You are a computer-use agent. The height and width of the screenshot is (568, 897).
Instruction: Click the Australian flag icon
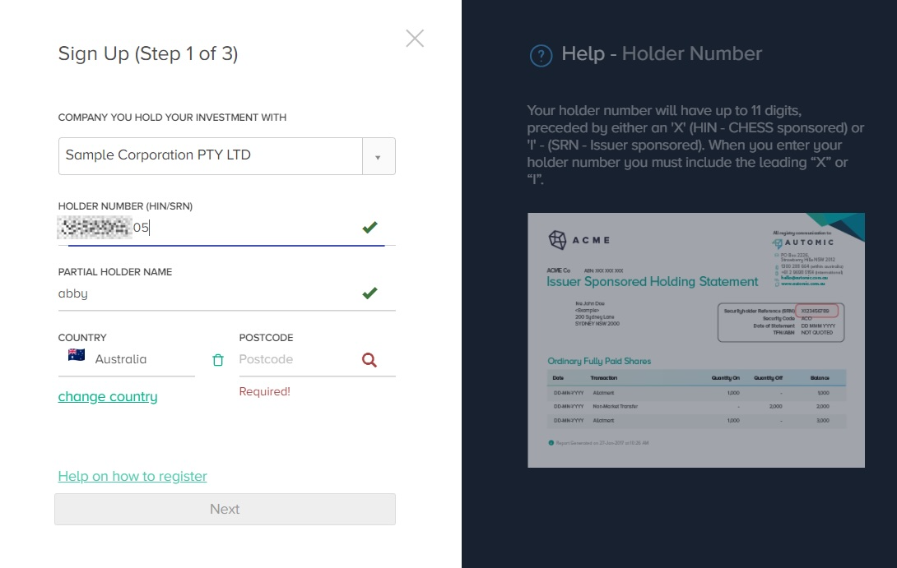[x=77, y=355]
